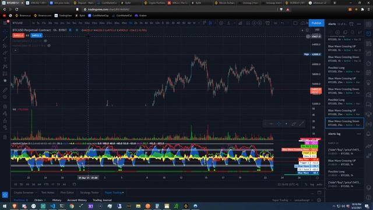Open the watchlist icon in right sidebar

pos(368,24)
